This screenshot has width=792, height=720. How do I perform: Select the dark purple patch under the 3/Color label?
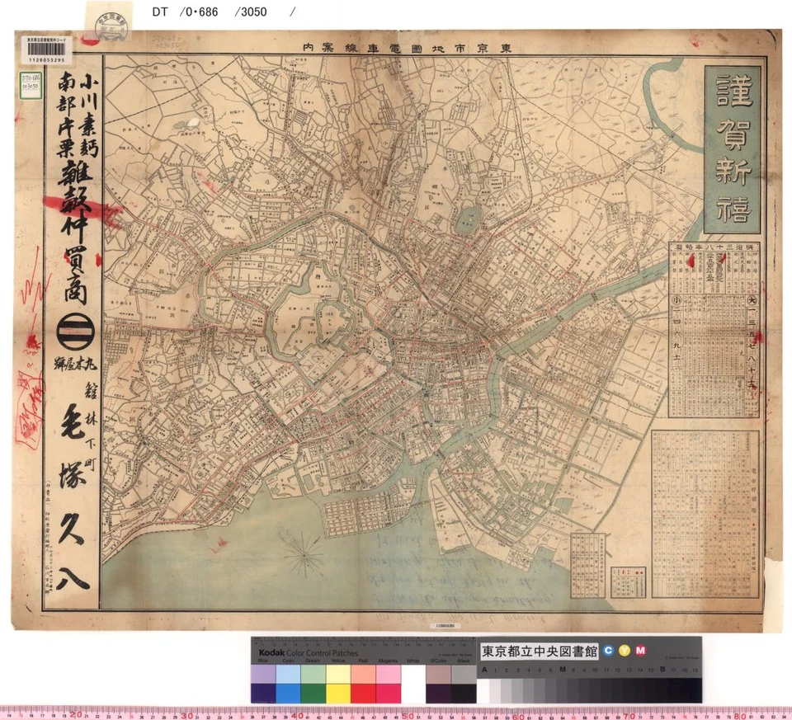[x=438, y=693]
